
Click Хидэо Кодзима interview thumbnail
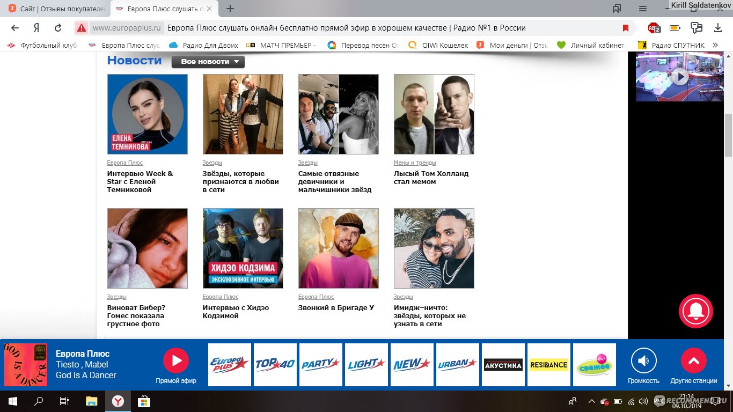(x=243, y=248)
